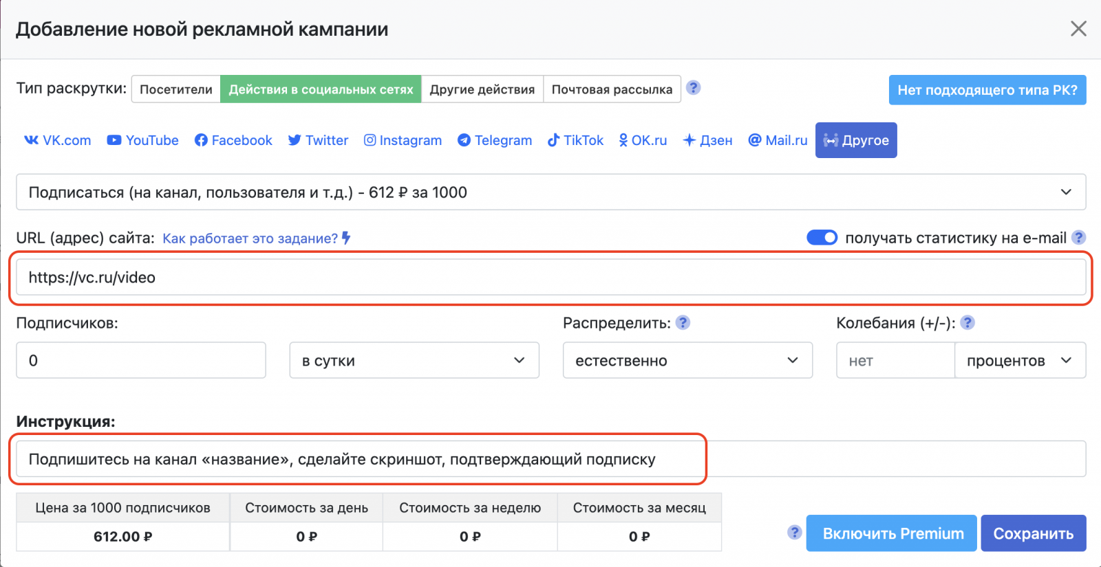The width and height of the screenshot is (1101, 567).
Task: Click the site URL input field
Action: point(550,278)
